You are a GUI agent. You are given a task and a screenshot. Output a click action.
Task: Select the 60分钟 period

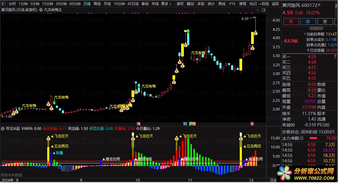(x=75, y=4)
